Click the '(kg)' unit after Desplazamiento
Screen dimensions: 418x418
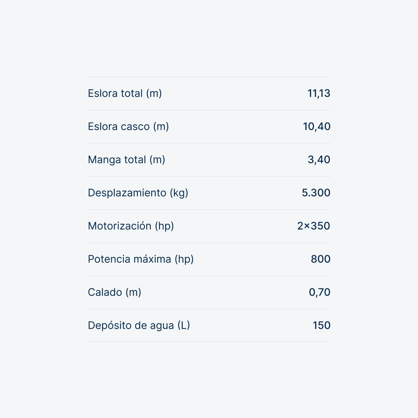pos(179,193)
